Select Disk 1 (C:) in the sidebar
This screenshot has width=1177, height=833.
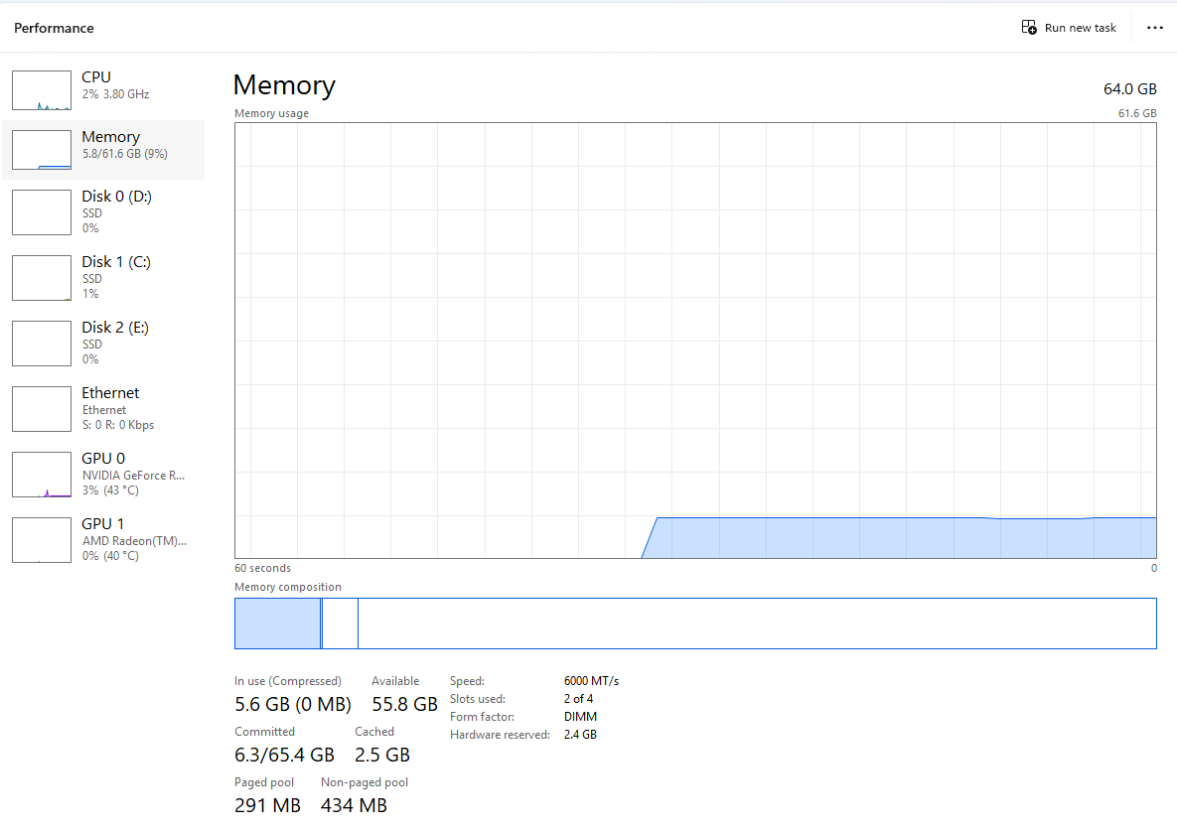click(41, 278)
